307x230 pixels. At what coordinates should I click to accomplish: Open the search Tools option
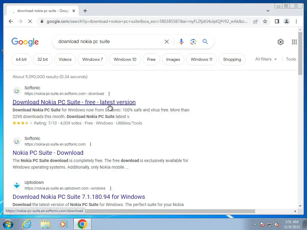(x=291, y=59)
